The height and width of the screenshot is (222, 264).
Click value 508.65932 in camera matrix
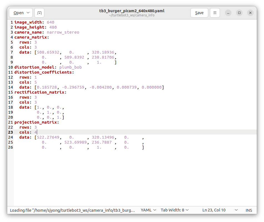pos(48,52)
